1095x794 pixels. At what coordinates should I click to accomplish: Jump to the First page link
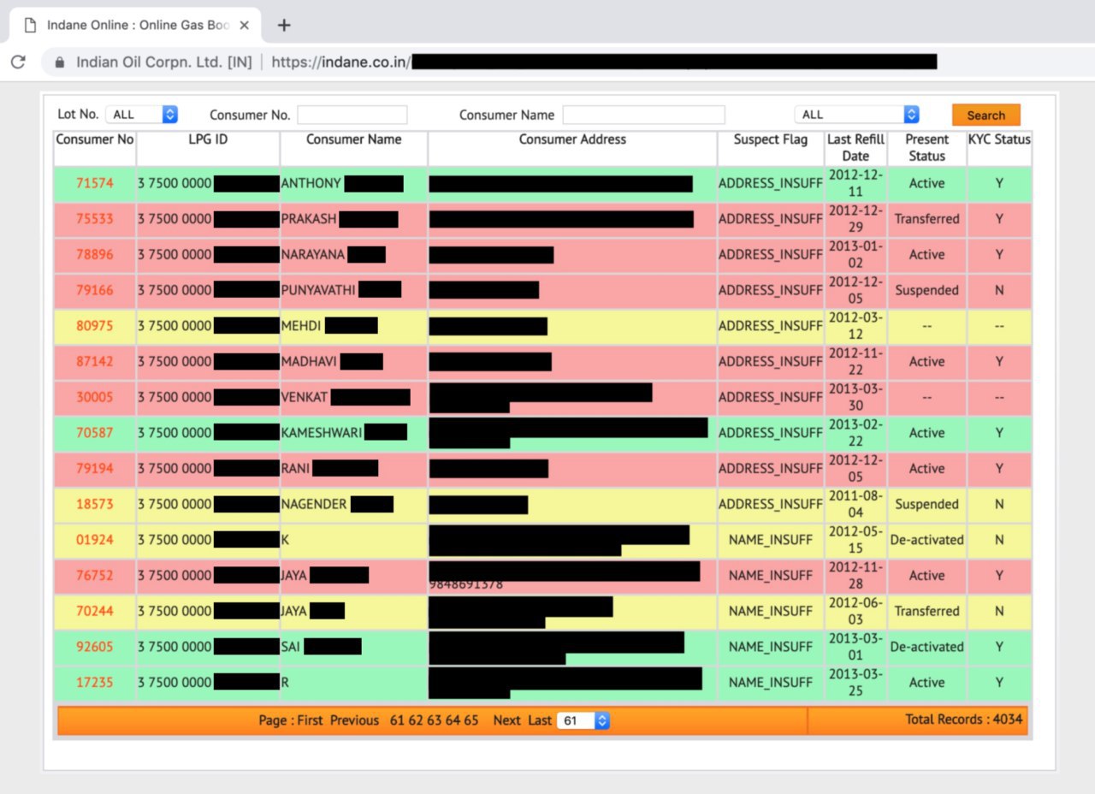tap(310, 720)
